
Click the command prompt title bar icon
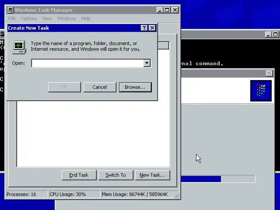pos(2,34)
